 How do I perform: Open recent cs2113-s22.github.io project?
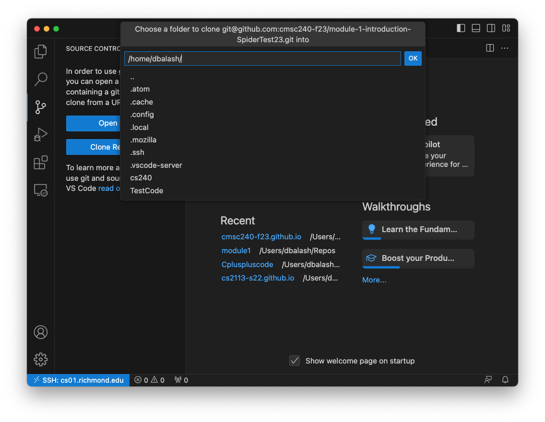click(x=258, y=278)
